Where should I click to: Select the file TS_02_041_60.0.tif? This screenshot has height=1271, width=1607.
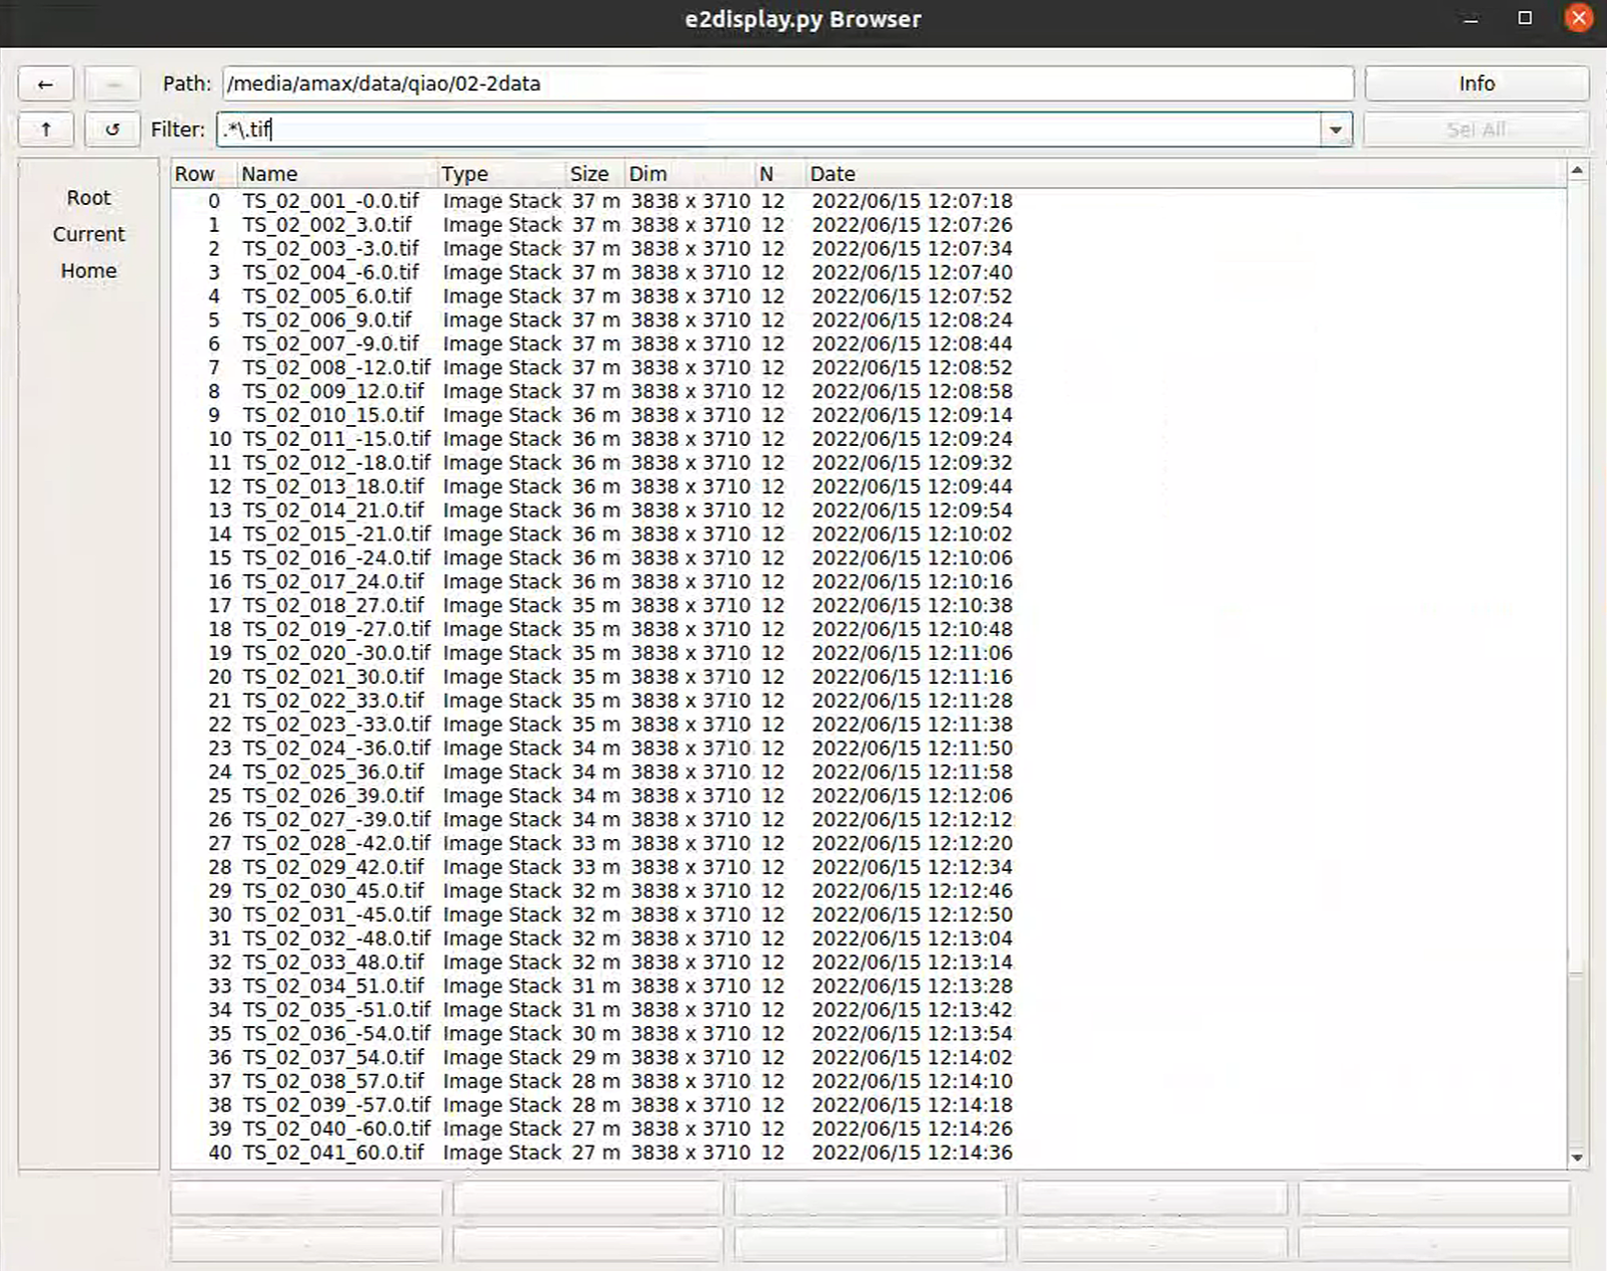point(335,1152)
